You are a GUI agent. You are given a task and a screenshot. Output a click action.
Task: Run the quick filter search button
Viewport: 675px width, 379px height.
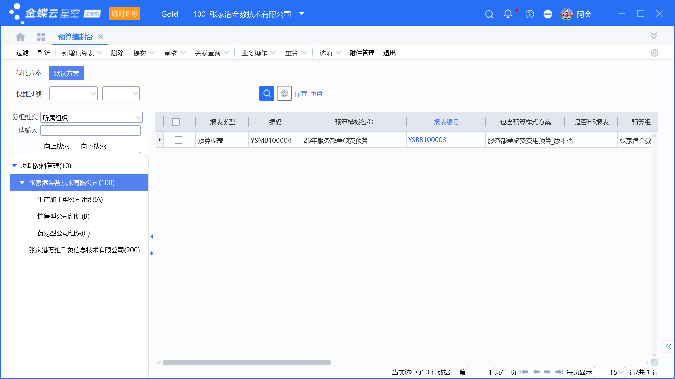(x=267, y=93)
